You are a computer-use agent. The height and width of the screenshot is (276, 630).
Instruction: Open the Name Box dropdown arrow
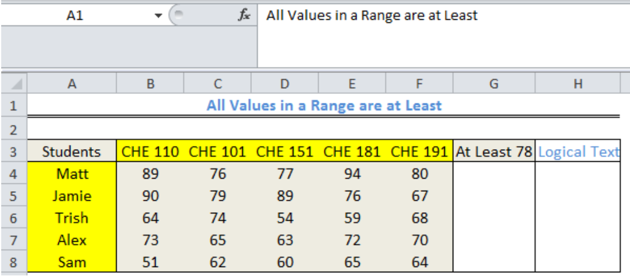[158, 16]
